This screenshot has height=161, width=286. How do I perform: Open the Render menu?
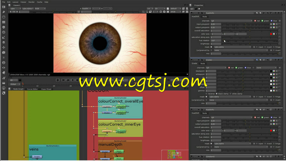coord(31,2)
